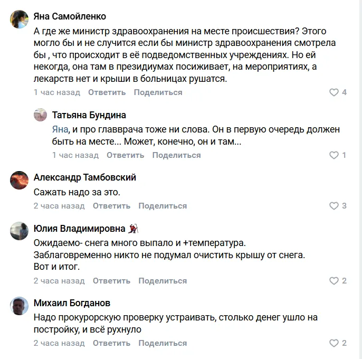The height and width of the screenshot is (359, 362).
Task: Share Михаил Богданов's comment via Поделиться
Action: 163,343
